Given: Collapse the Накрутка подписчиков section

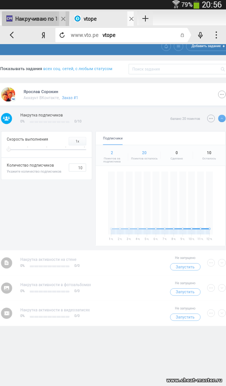Looking at the screenshot, I should click(x=222, y=118).
